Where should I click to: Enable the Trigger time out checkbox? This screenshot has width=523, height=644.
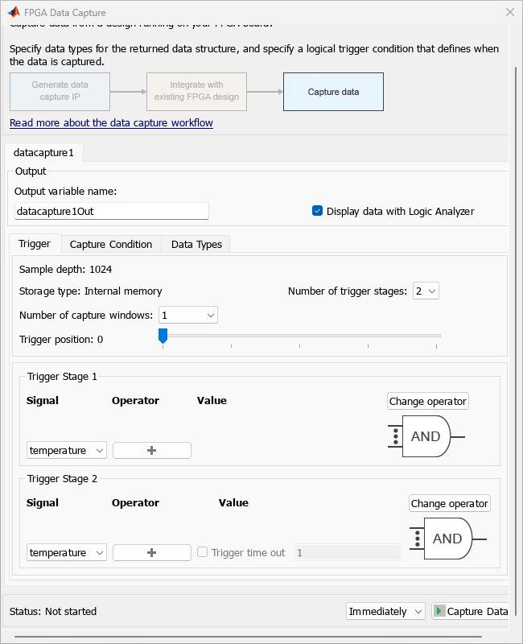[203, 552]
